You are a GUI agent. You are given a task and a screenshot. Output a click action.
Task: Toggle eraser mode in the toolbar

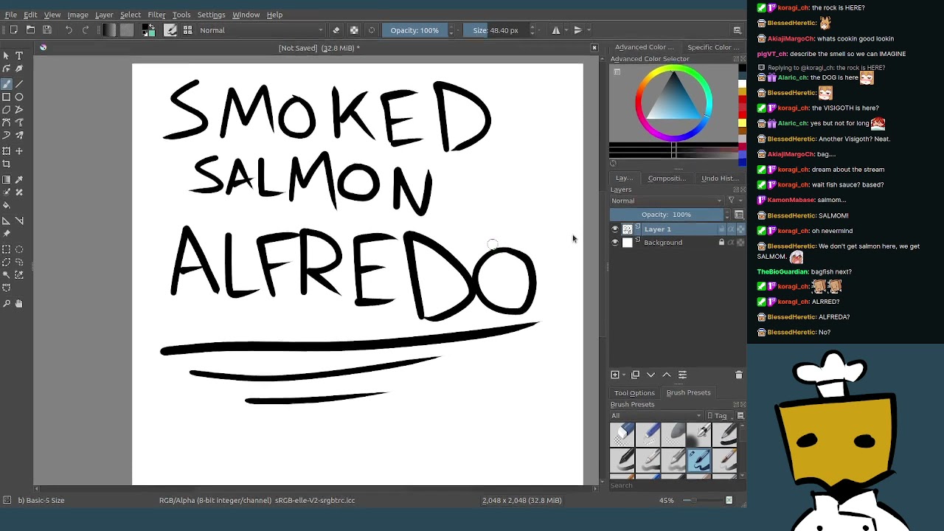tap(336, 30)
